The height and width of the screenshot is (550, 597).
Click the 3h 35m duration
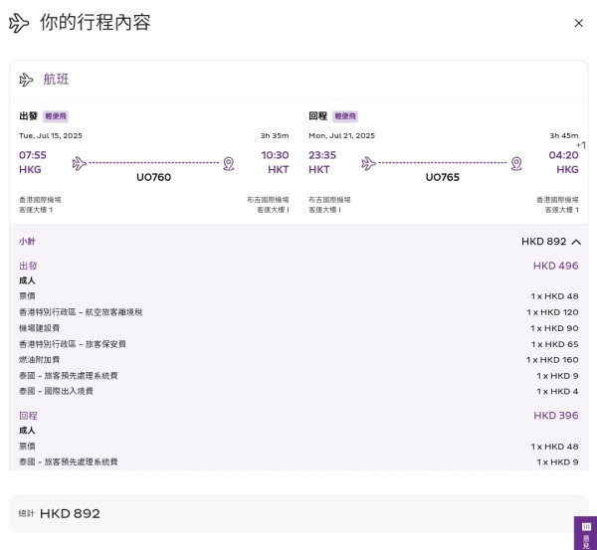[x=275, y=136]
